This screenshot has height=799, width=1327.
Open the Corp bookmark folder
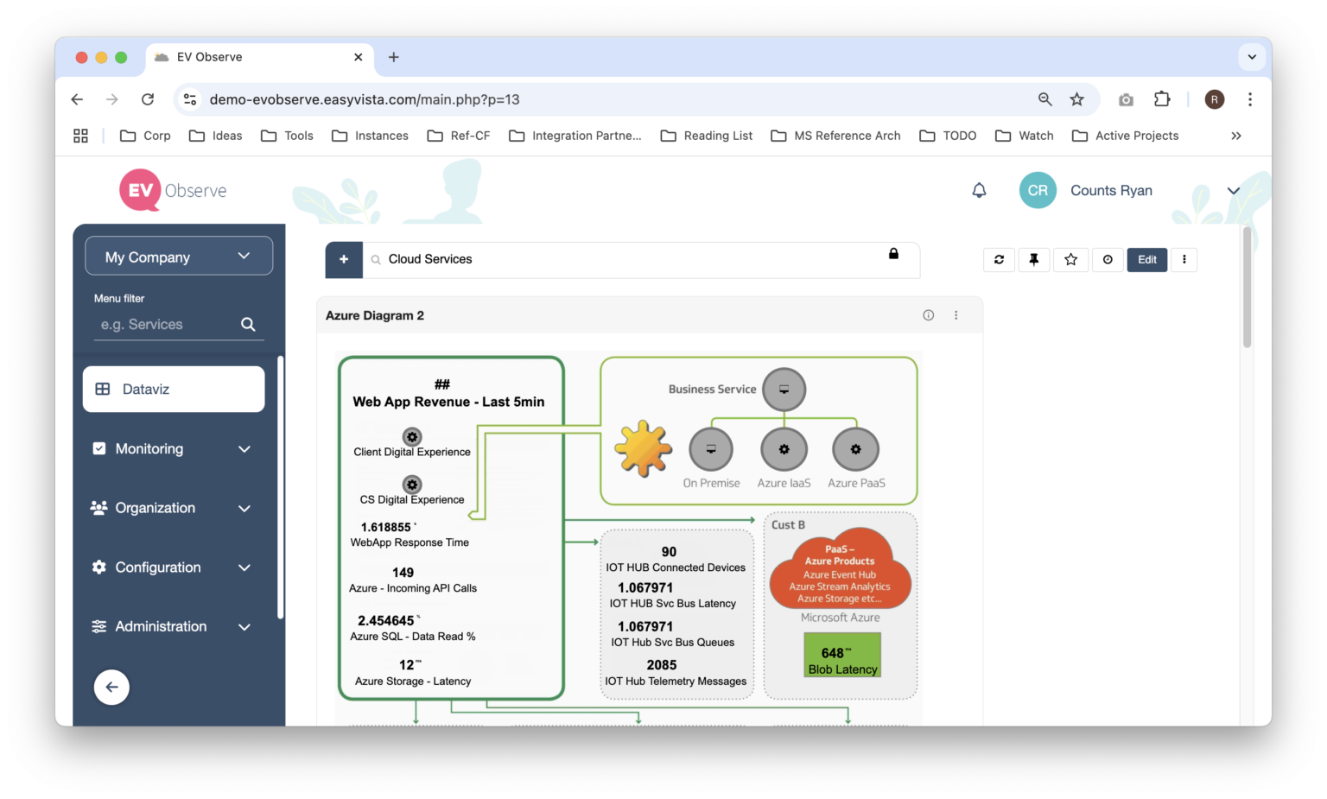click(x=145, y=136)
